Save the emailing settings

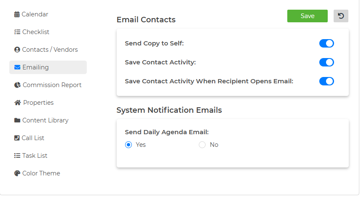click(308, 16)
